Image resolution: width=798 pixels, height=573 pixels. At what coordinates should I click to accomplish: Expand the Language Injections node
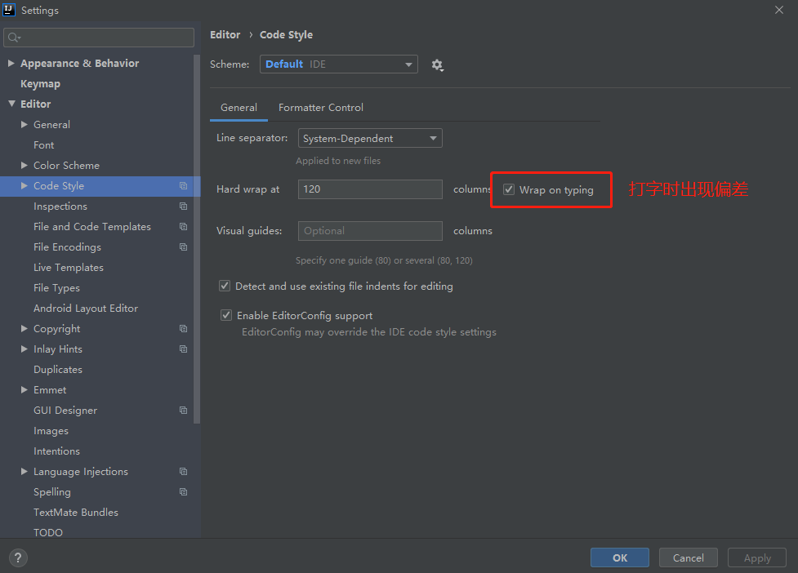(24, 472)
